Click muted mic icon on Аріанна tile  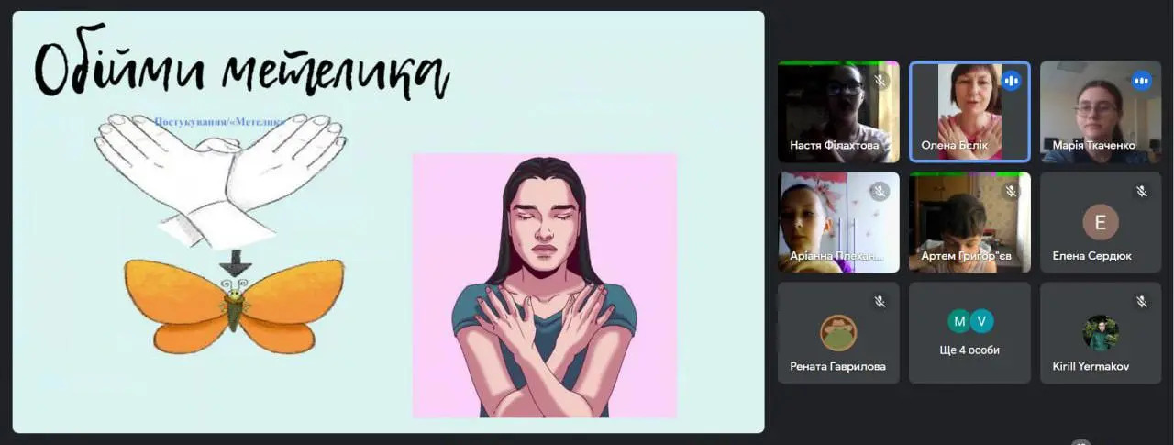(880, 191)
